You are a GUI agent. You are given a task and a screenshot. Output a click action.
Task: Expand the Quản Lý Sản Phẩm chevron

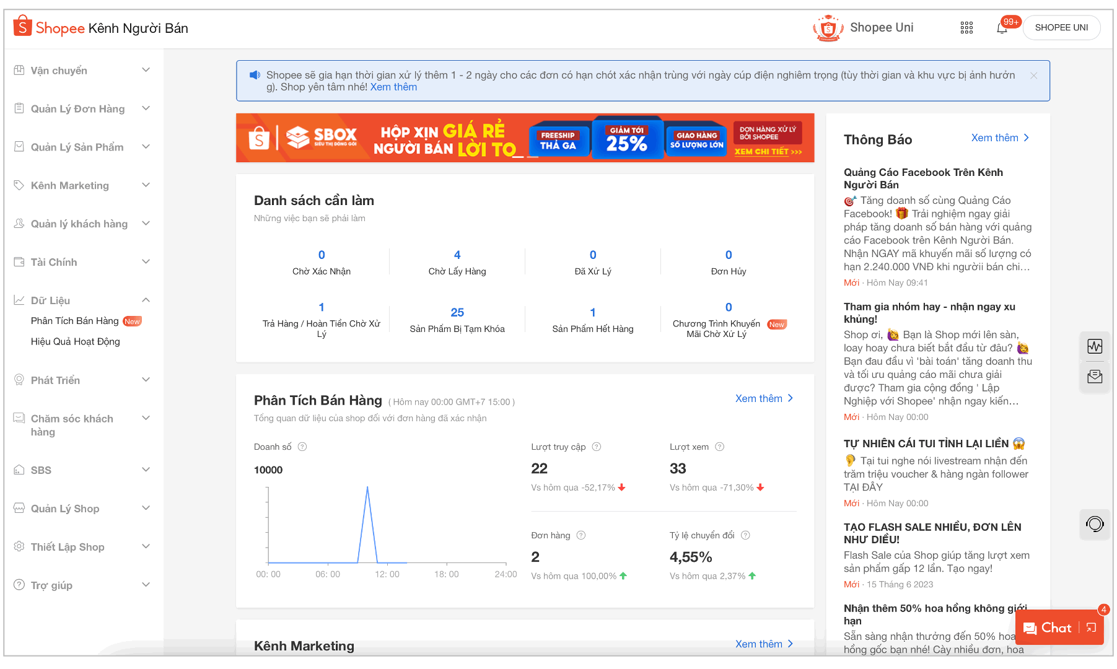(146, 147)
